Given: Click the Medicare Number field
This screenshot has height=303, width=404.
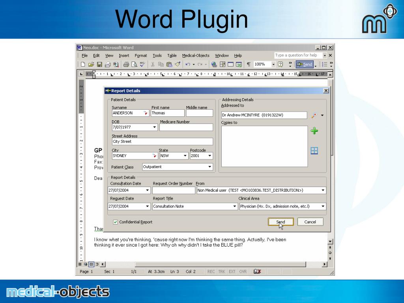Looking at the screenshot, I should tap(186, 127).
